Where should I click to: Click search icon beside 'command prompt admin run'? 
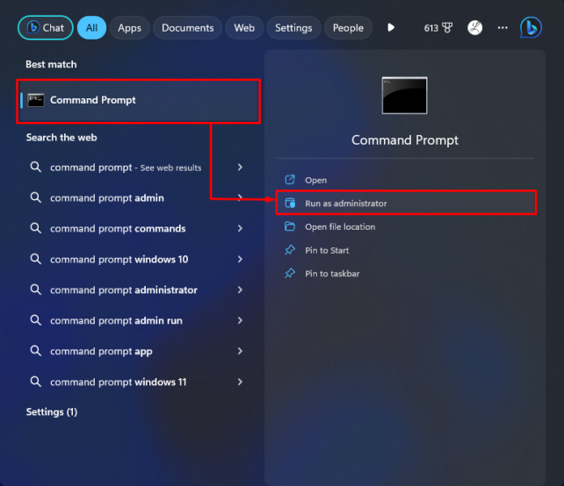pos(35,320)
